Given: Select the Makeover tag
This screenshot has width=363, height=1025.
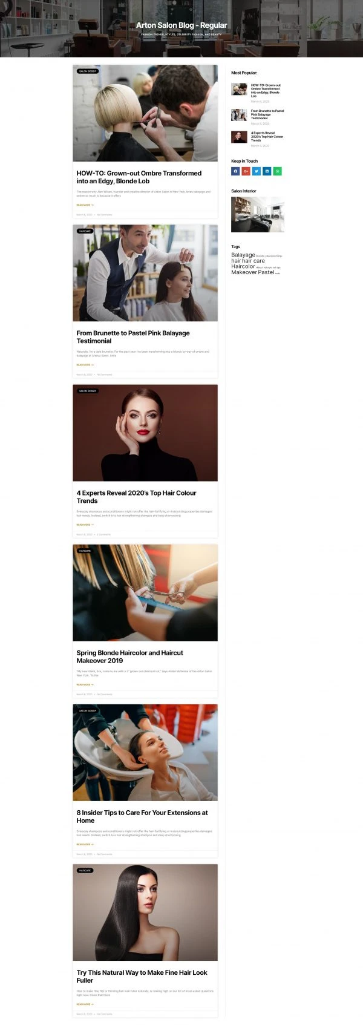Looking at the screenshot, I should coord(244,272).
